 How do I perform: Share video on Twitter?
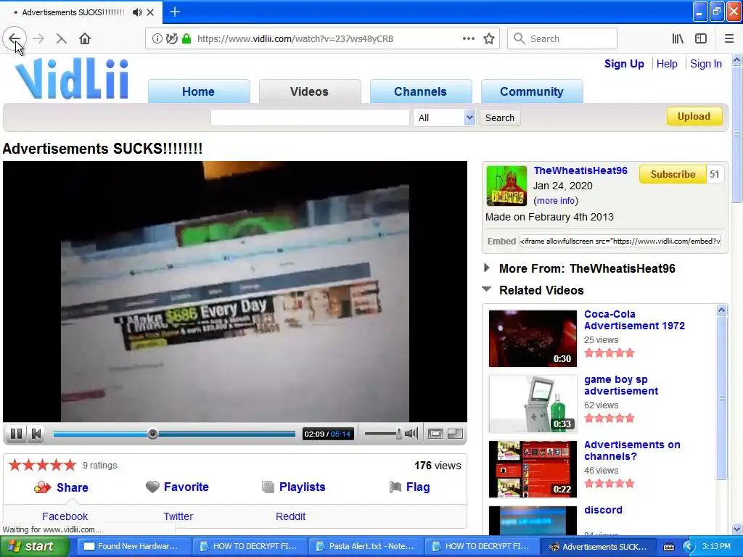(x=178, y=516)
